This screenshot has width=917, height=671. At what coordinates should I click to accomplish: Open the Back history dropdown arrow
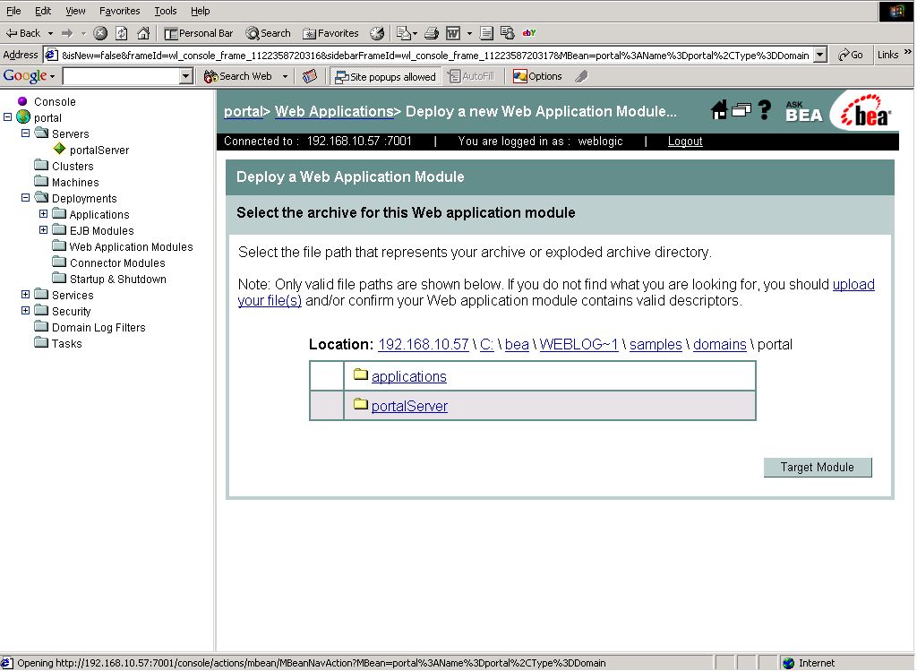(x=50, y=33)
